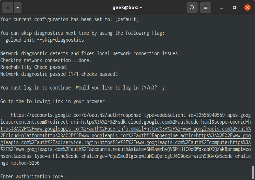Viewport: 255px width, 180px height.
Task: Click the geek@box window title
Action: coord(127,7)
